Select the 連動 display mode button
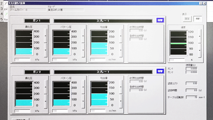 point(198,19)
